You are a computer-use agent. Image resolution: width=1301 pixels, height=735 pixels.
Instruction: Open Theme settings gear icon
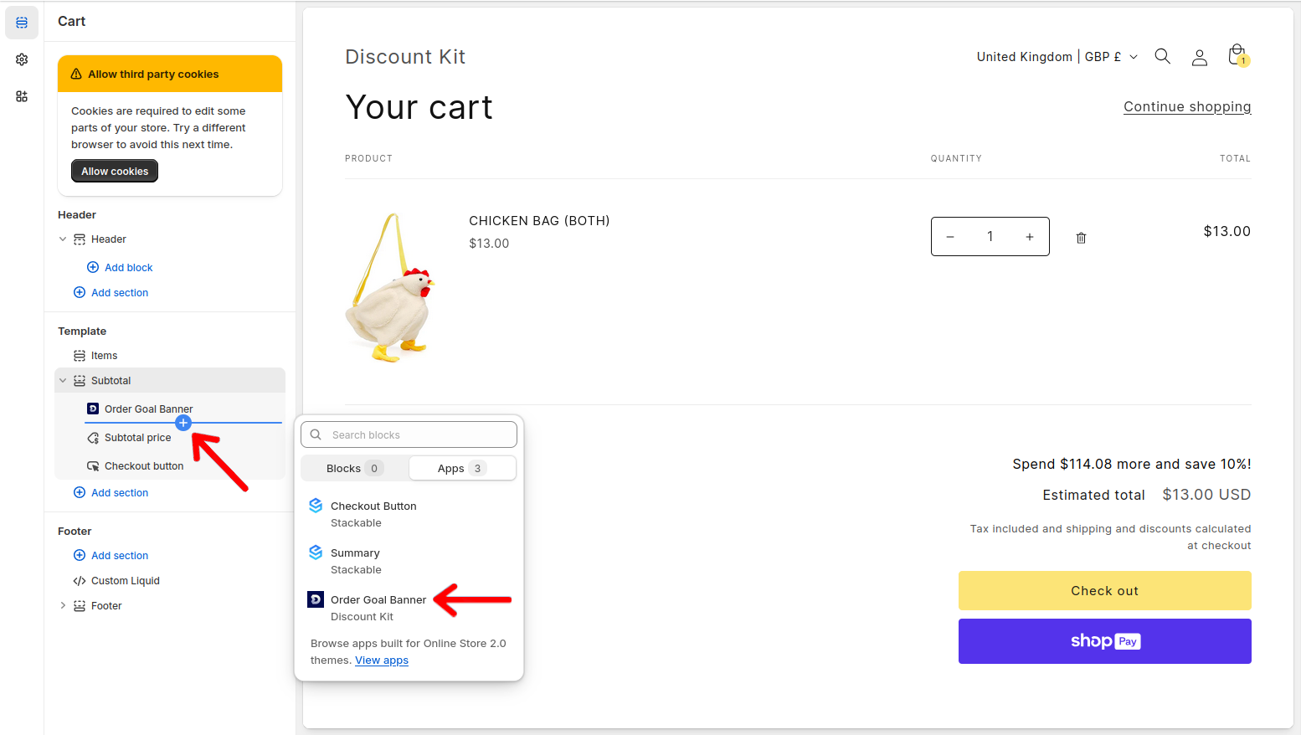tap(22, 59)
